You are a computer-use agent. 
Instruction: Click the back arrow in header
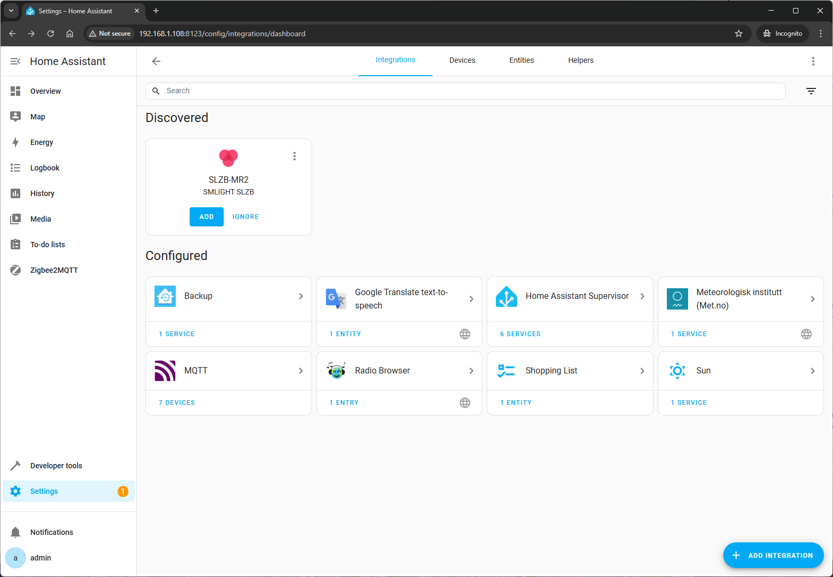point(156,61)
